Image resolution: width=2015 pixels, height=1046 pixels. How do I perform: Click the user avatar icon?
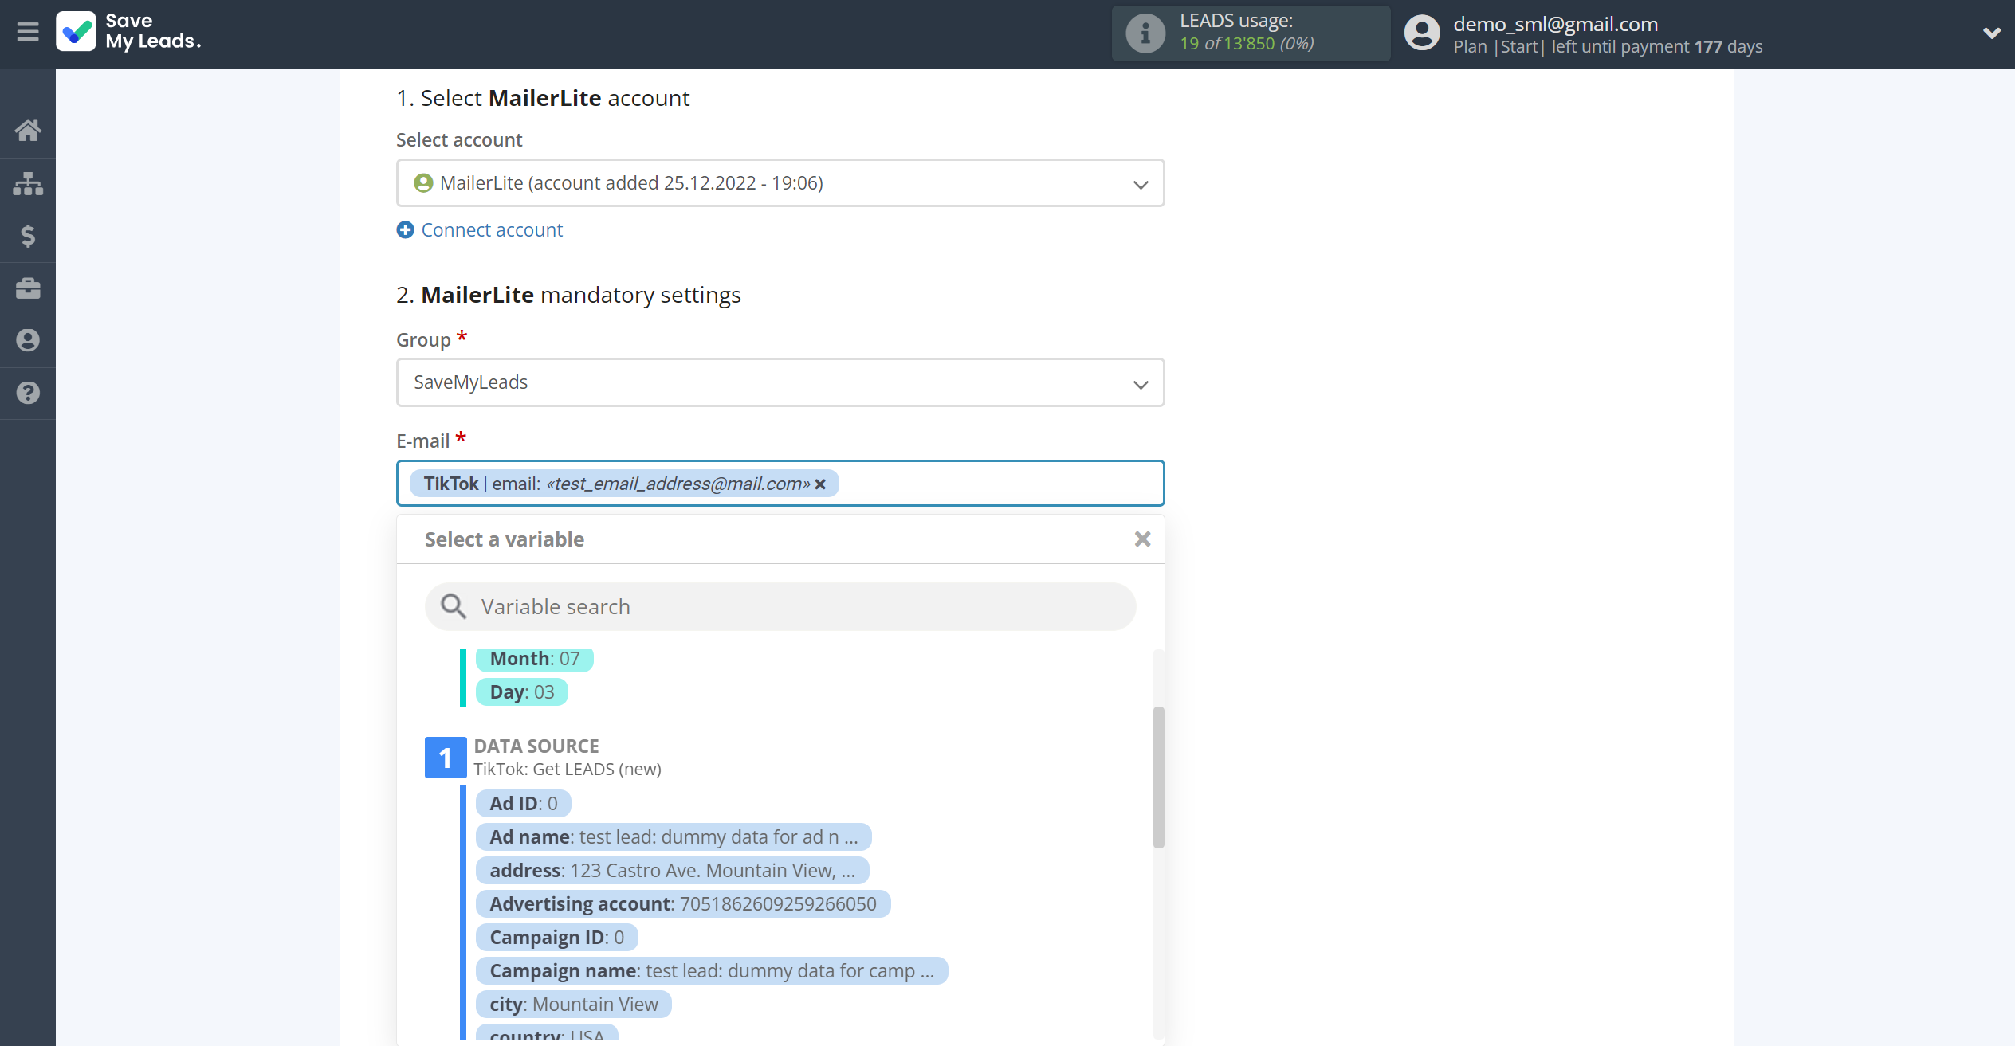1422,33
